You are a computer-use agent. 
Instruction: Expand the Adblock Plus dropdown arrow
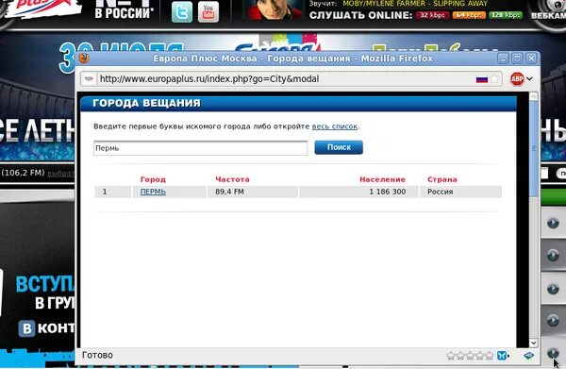click(x=529, y=78)
